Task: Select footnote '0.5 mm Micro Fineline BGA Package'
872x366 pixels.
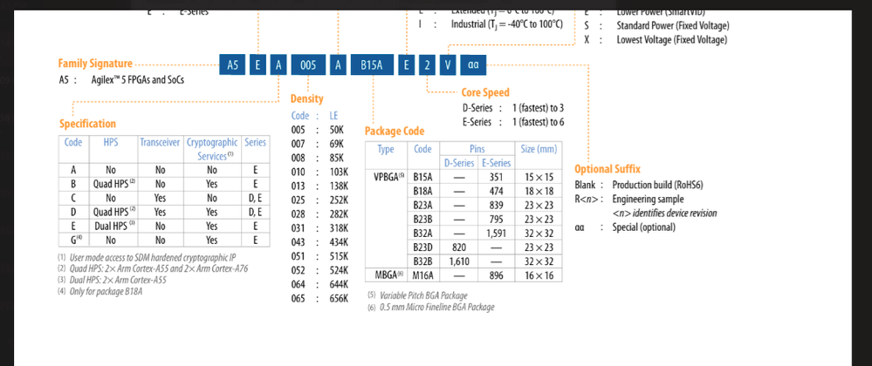Action: pos(436,307)
